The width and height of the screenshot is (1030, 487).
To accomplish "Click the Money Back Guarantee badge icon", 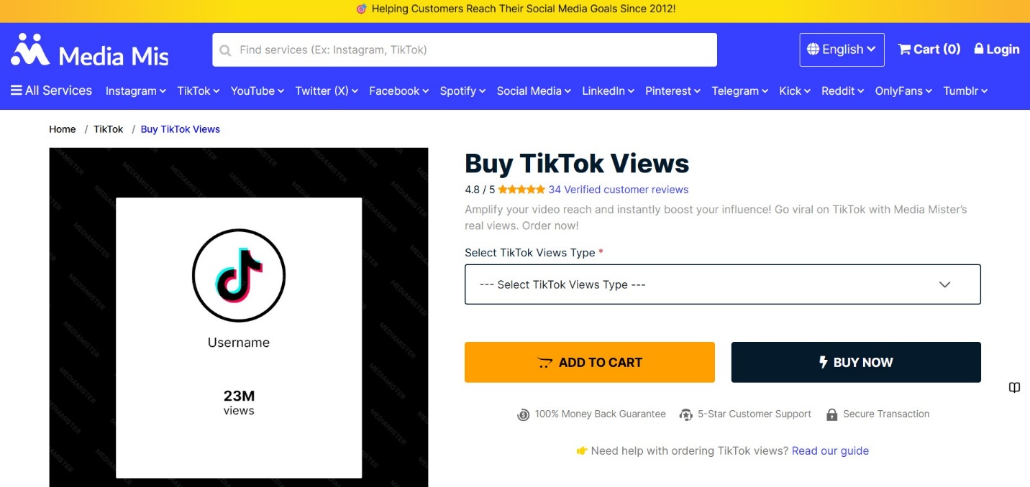I will point(524,414).
